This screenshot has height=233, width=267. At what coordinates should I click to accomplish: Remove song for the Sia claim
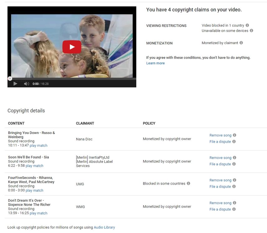[x=220, y=158]
